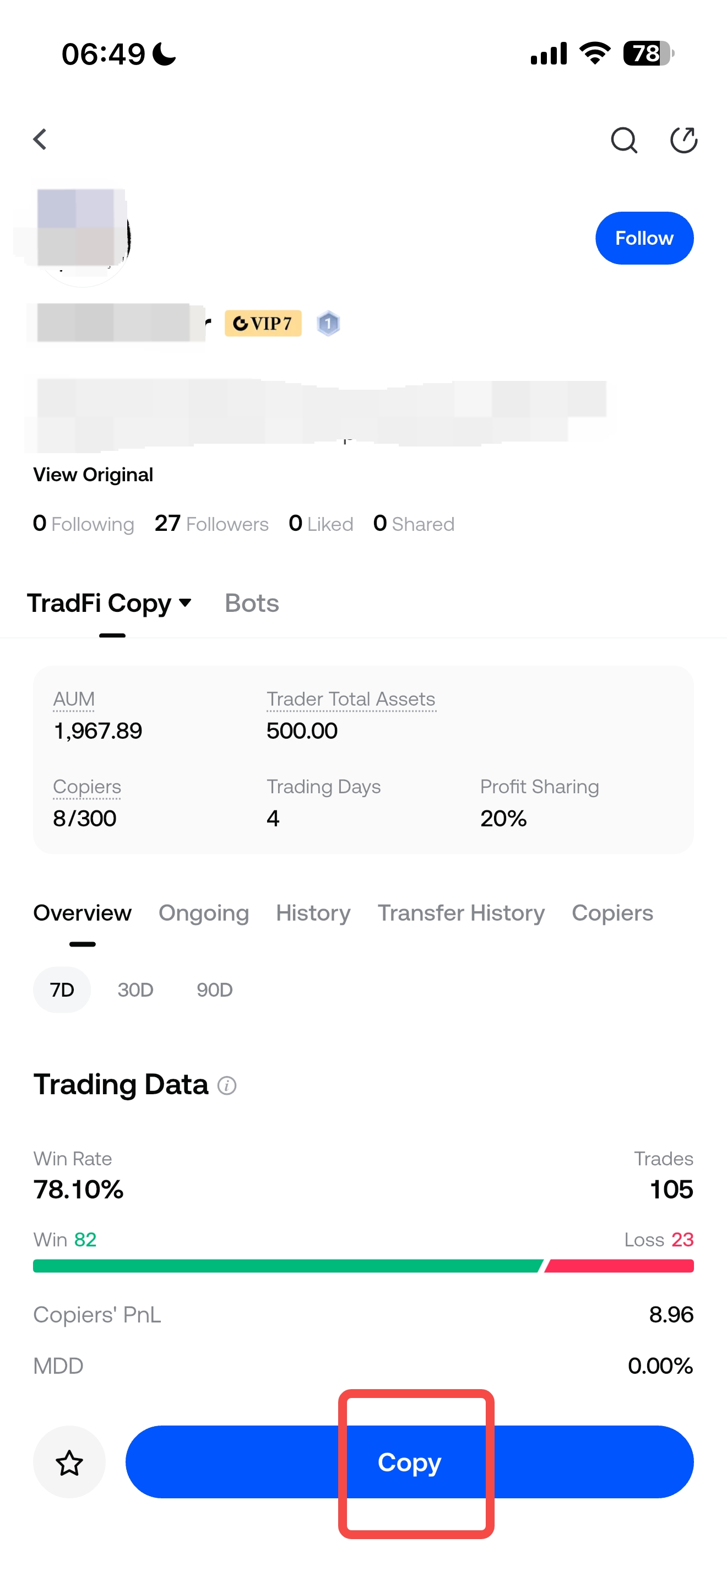Tap the Trading Data info icon

pos(227,1086)
